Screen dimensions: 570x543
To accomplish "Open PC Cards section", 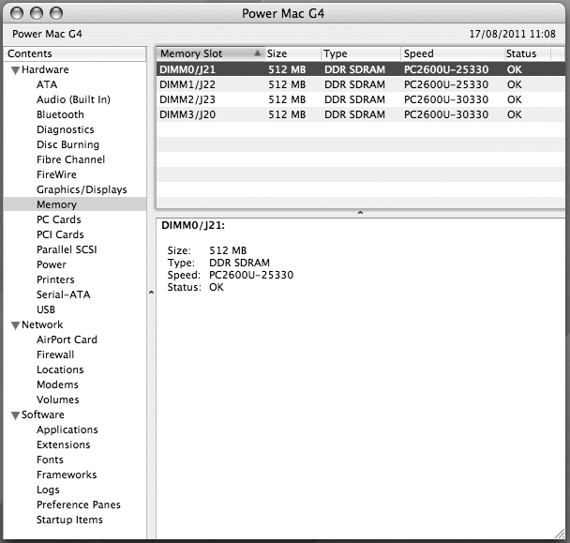I will [x=59, y=219].
